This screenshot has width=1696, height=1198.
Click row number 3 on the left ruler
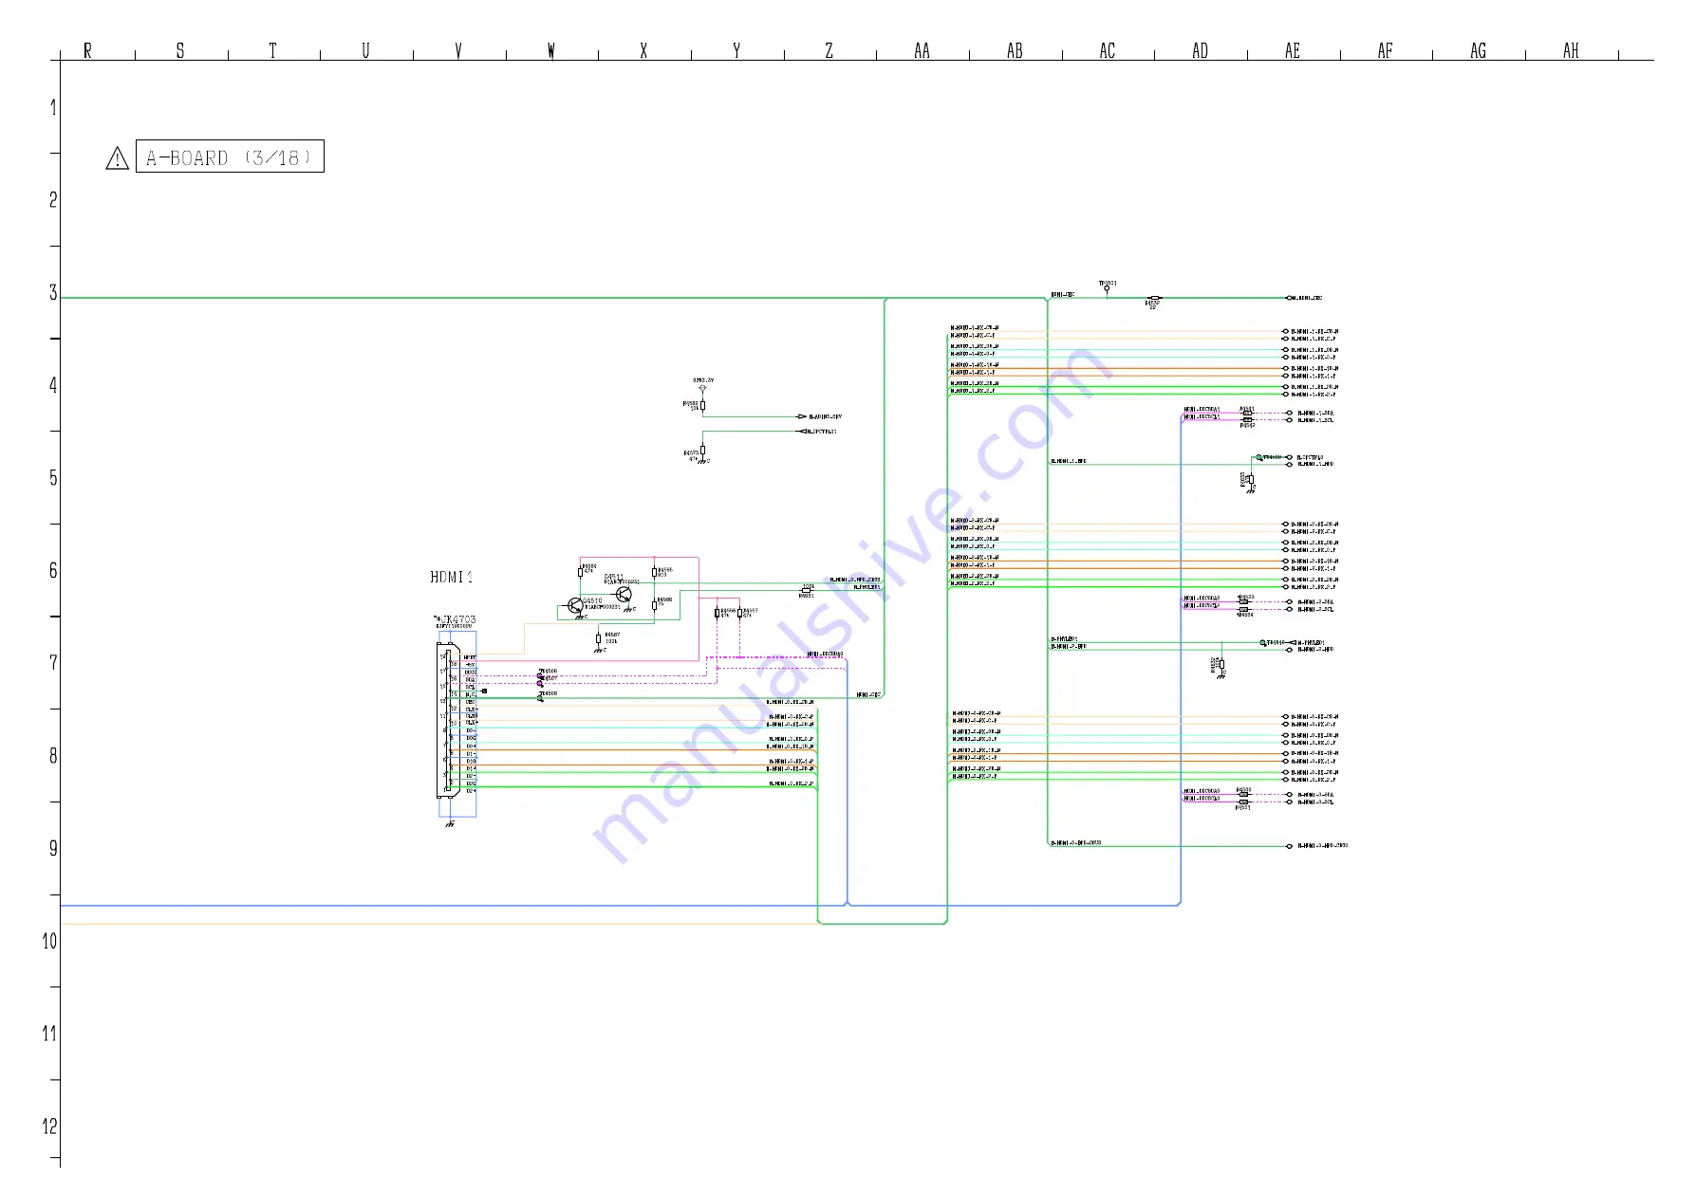click(53, 292)
